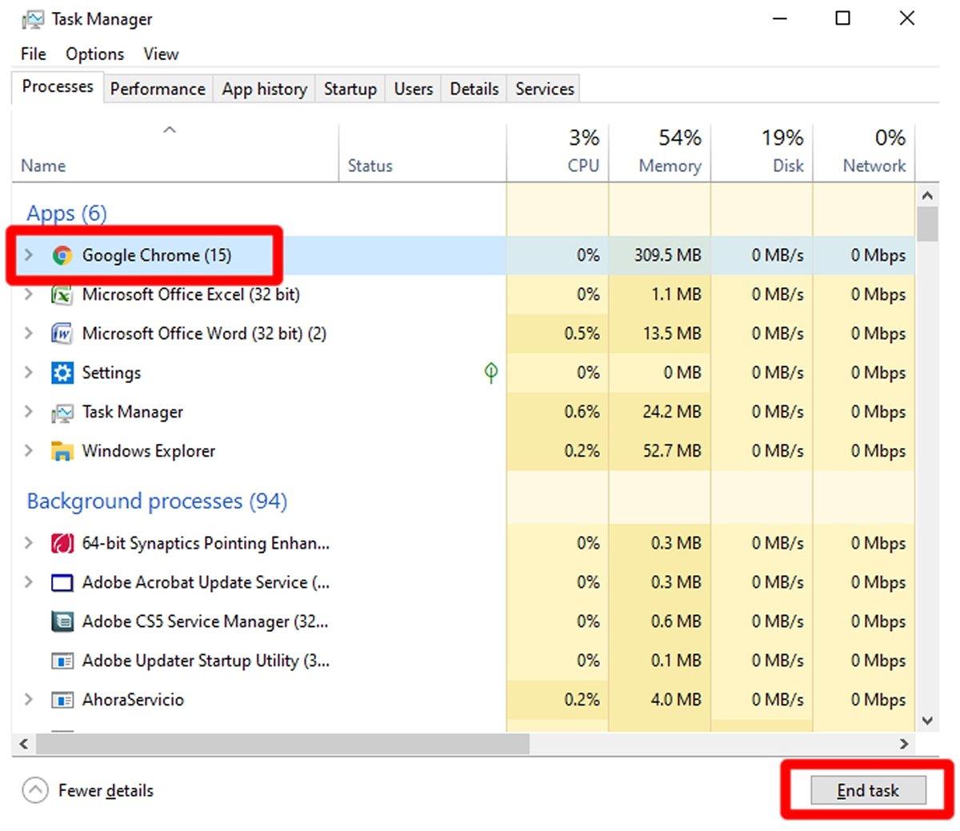
Task: Click AhoraServicio's 4.0 MB memory value
Action: point(676,700)
